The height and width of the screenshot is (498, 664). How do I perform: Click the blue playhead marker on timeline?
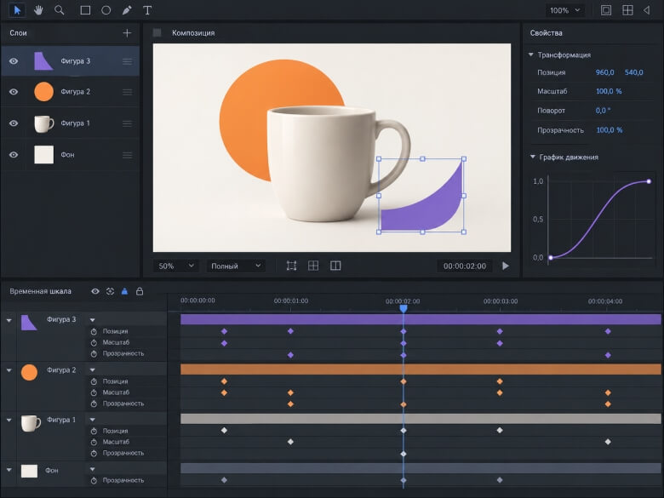(404, 308)
